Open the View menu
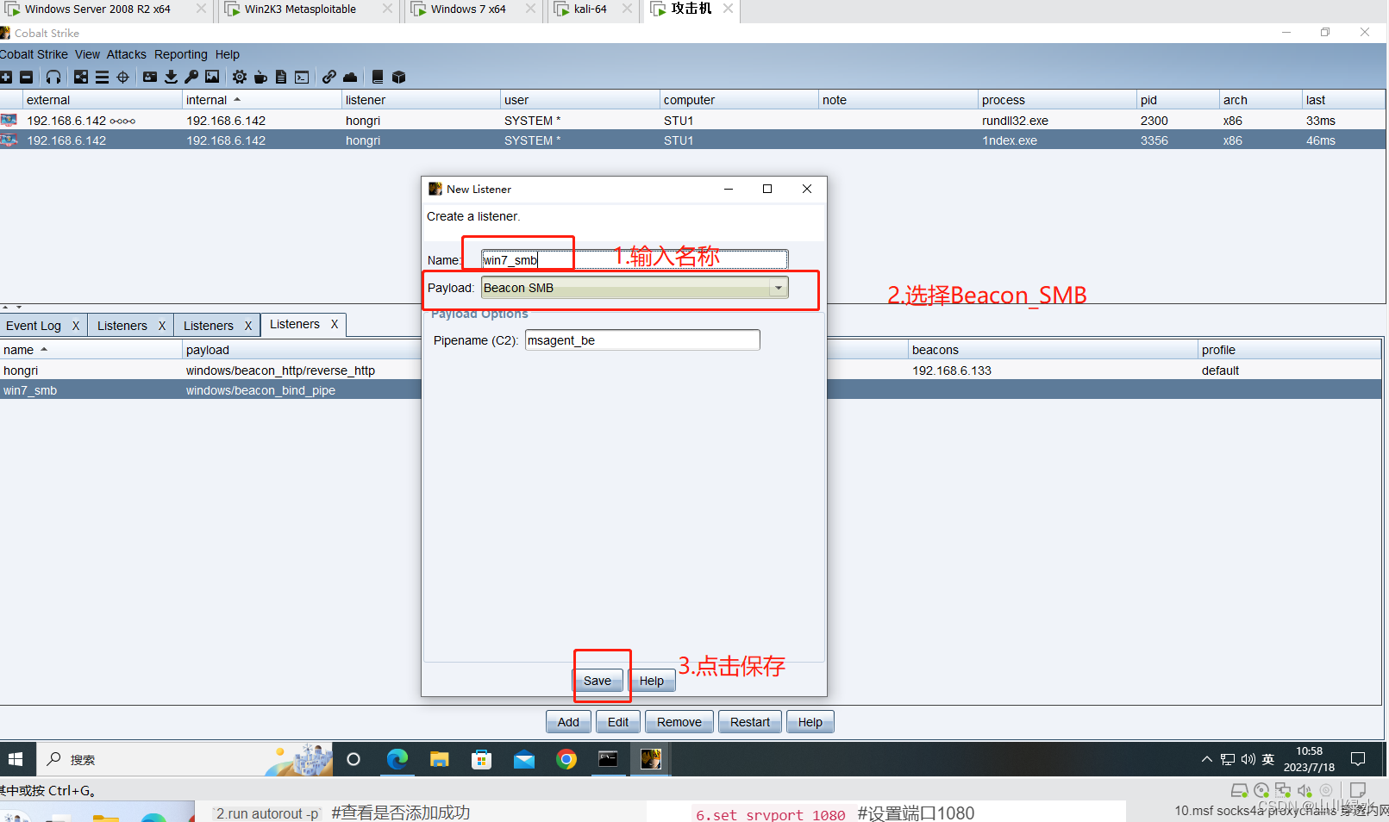Screen dimensions: 1389x822 click(87, 54)
